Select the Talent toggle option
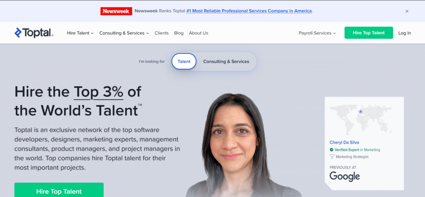Viewport: 425px width, 197px height. [184, 61]
